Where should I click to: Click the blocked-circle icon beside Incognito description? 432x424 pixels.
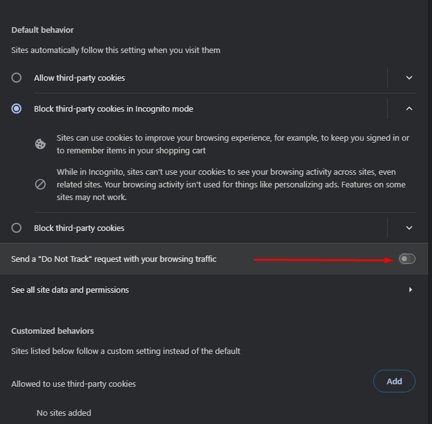tap(40, 184)
